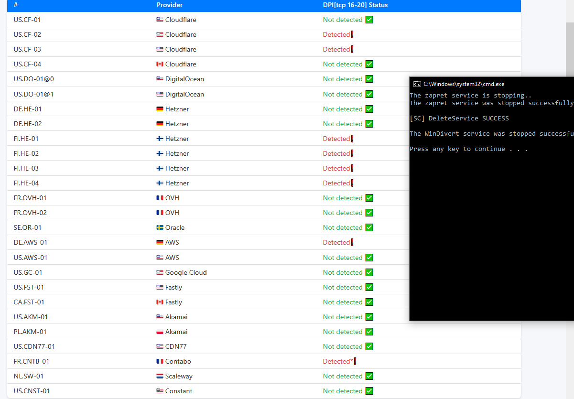
Task: Click 'Detected' status in row FI.HE-01
Action: [x=336, y=139]
